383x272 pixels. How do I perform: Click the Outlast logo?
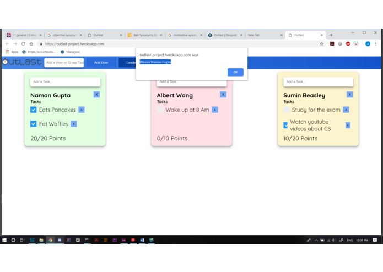[x=21, y=62]
